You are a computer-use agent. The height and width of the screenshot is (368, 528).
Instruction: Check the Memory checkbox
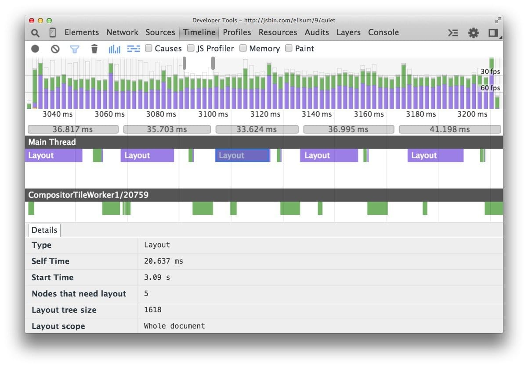click(x=243, y=48)
